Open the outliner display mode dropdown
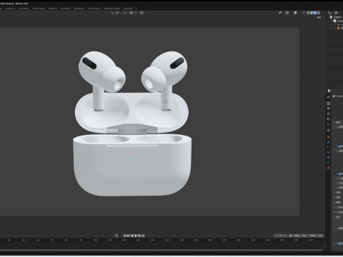 [x=331, y=13]
